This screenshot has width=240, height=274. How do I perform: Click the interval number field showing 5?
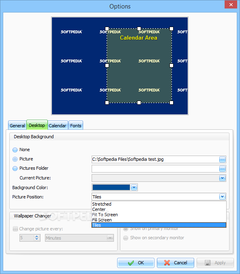tap(26, 238)
